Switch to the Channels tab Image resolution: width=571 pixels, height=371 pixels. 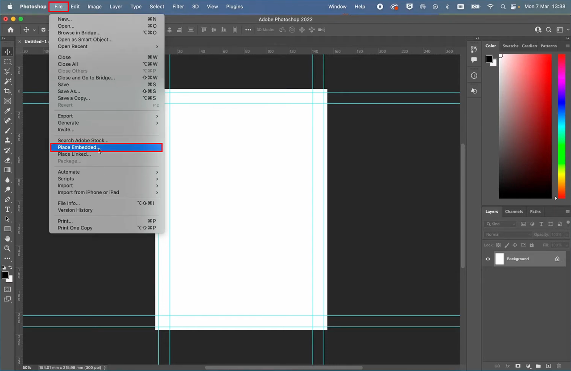click(x=514, y=211)
